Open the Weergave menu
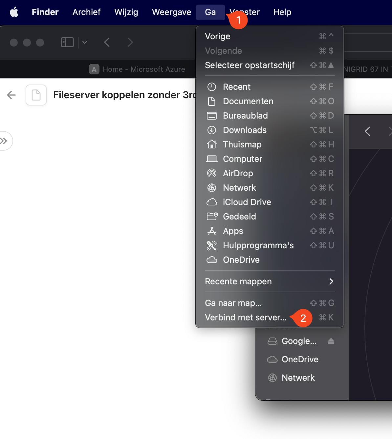Viewport: 392px width, 439px height. coord(171,12)
